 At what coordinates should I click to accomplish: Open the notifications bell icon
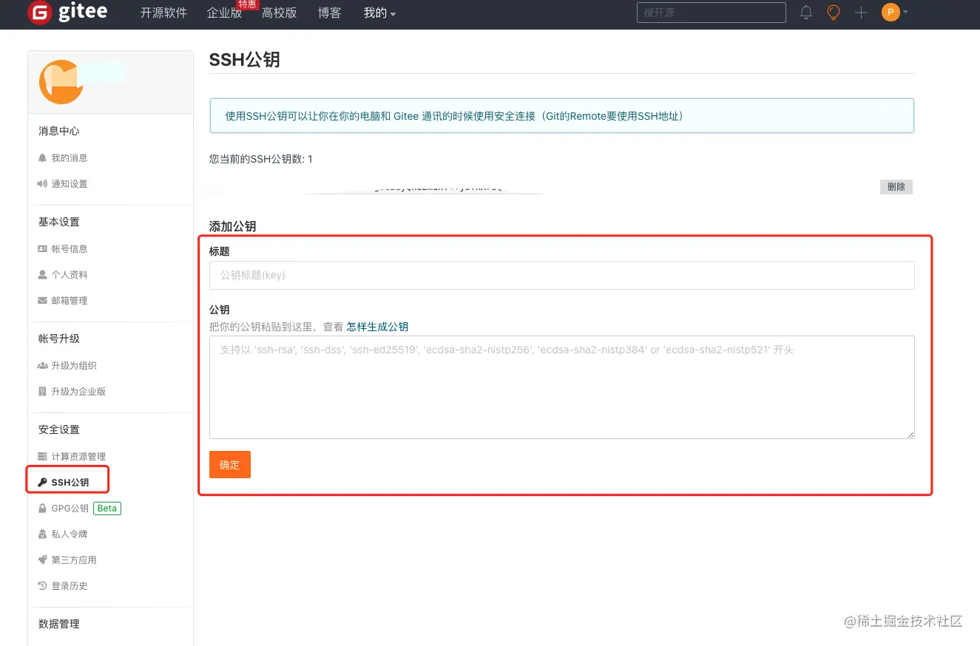806,13
